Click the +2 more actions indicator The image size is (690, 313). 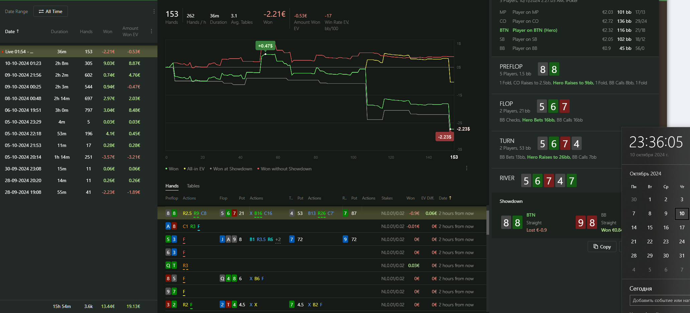click(x=278, y=240)
